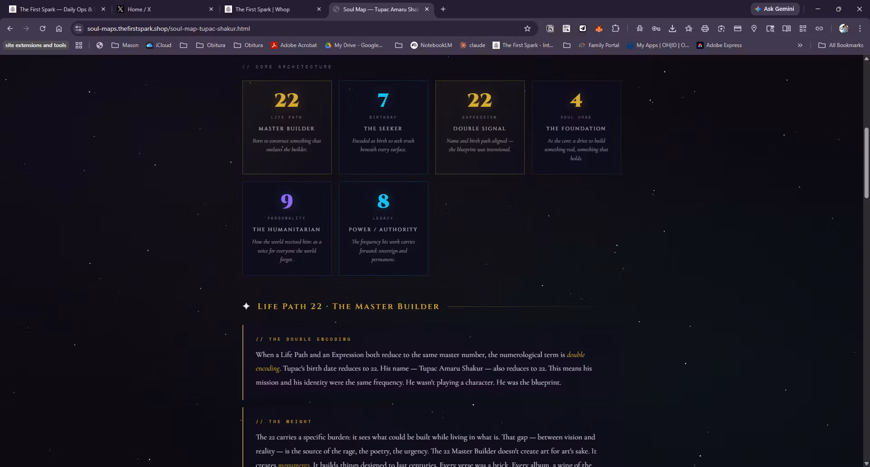Show hidden bookmarks with the chevron
Image resolution: width=870 pixels, height=467 pixels.
800,45
